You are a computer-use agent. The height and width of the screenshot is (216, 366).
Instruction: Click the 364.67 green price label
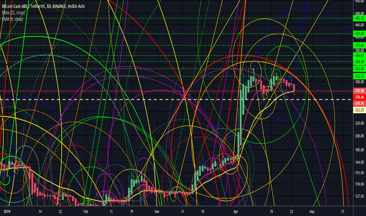(359, 56)
